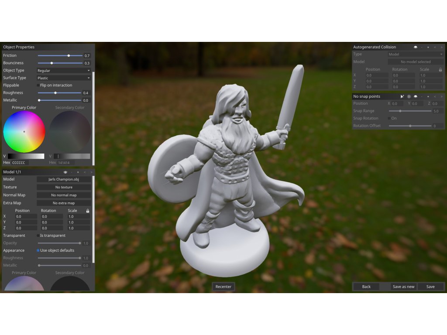Click the Save as new button
The image size is (447, 335).
[403, 287]
